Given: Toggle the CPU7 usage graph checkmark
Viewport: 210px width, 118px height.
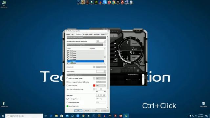Looking at the screenshot, I should pyautogui.click(x=68, y=57).
